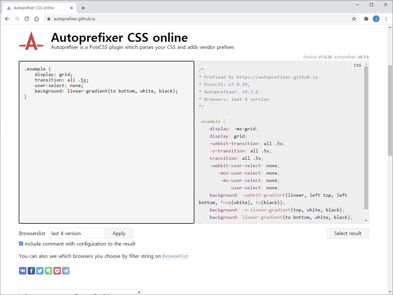This screenshot has height=295, width=393.
Task: Click the Apply button
Action: pos(119,233)
